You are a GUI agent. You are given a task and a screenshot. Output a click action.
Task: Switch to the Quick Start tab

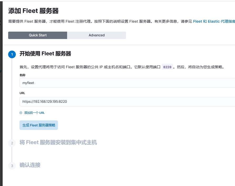coord(38,35)
